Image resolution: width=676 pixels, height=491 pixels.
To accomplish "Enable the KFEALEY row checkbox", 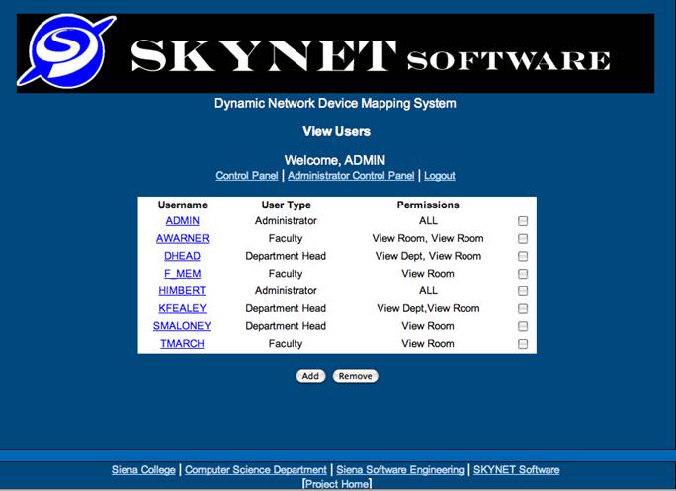I will [x=523, y=308].
